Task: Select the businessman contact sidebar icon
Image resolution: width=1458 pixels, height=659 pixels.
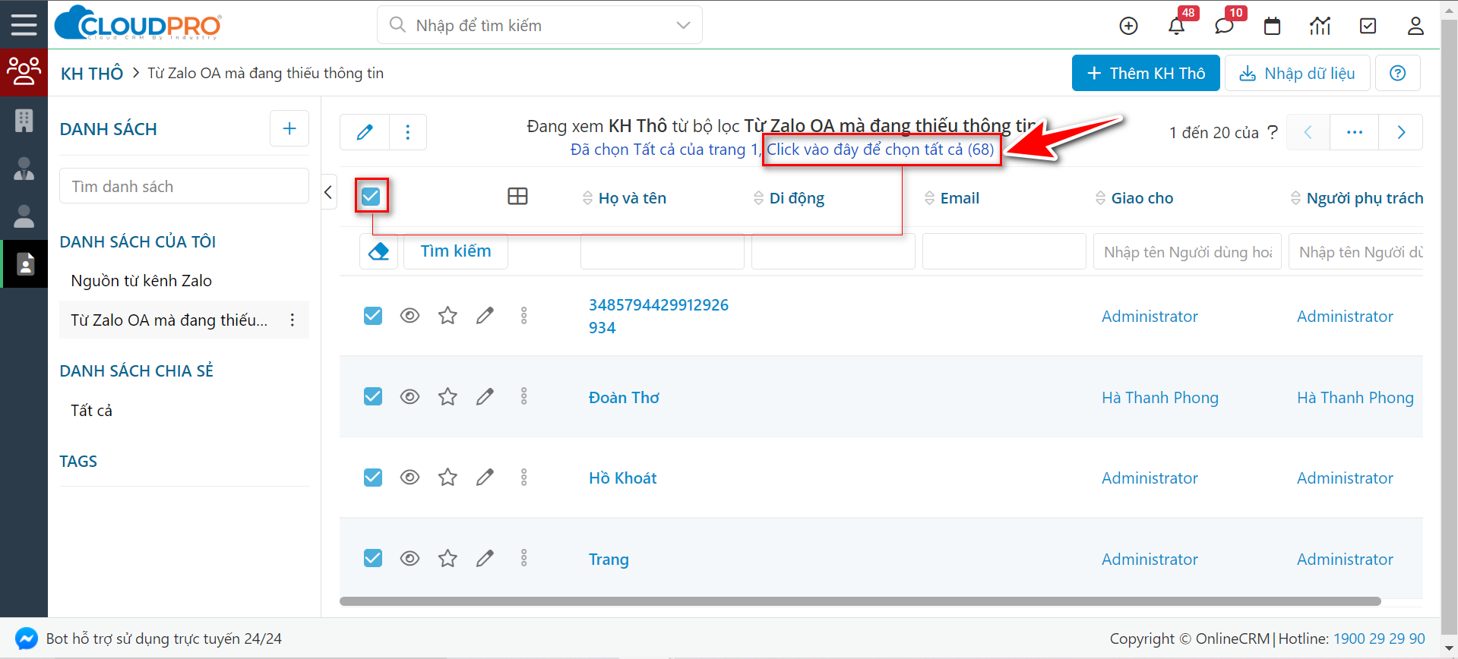Action: (x=24, y=168)
